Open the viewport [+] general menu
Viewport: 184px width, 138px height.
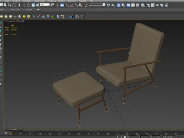(5, 21)
